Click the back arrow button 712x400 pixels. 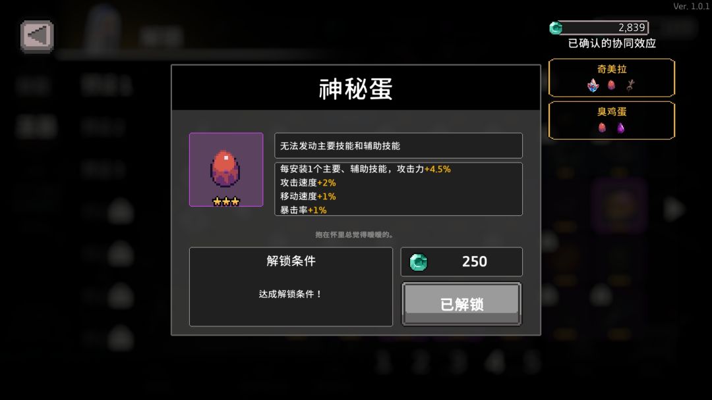[x=37, y=36]
